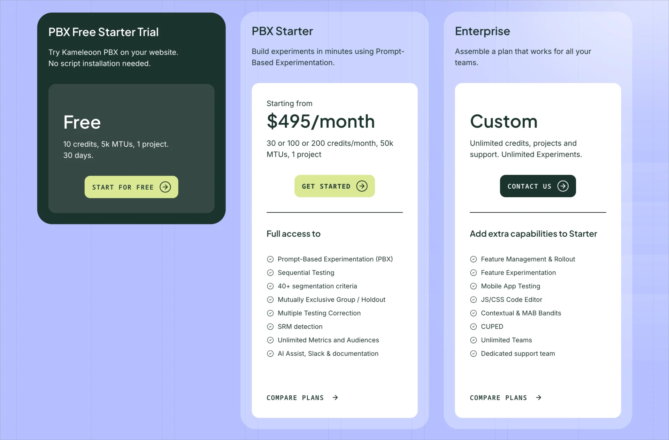669x440 pixels.
Task: Click the checkmark icon beside Mobile App Testing
Action: 474,286
